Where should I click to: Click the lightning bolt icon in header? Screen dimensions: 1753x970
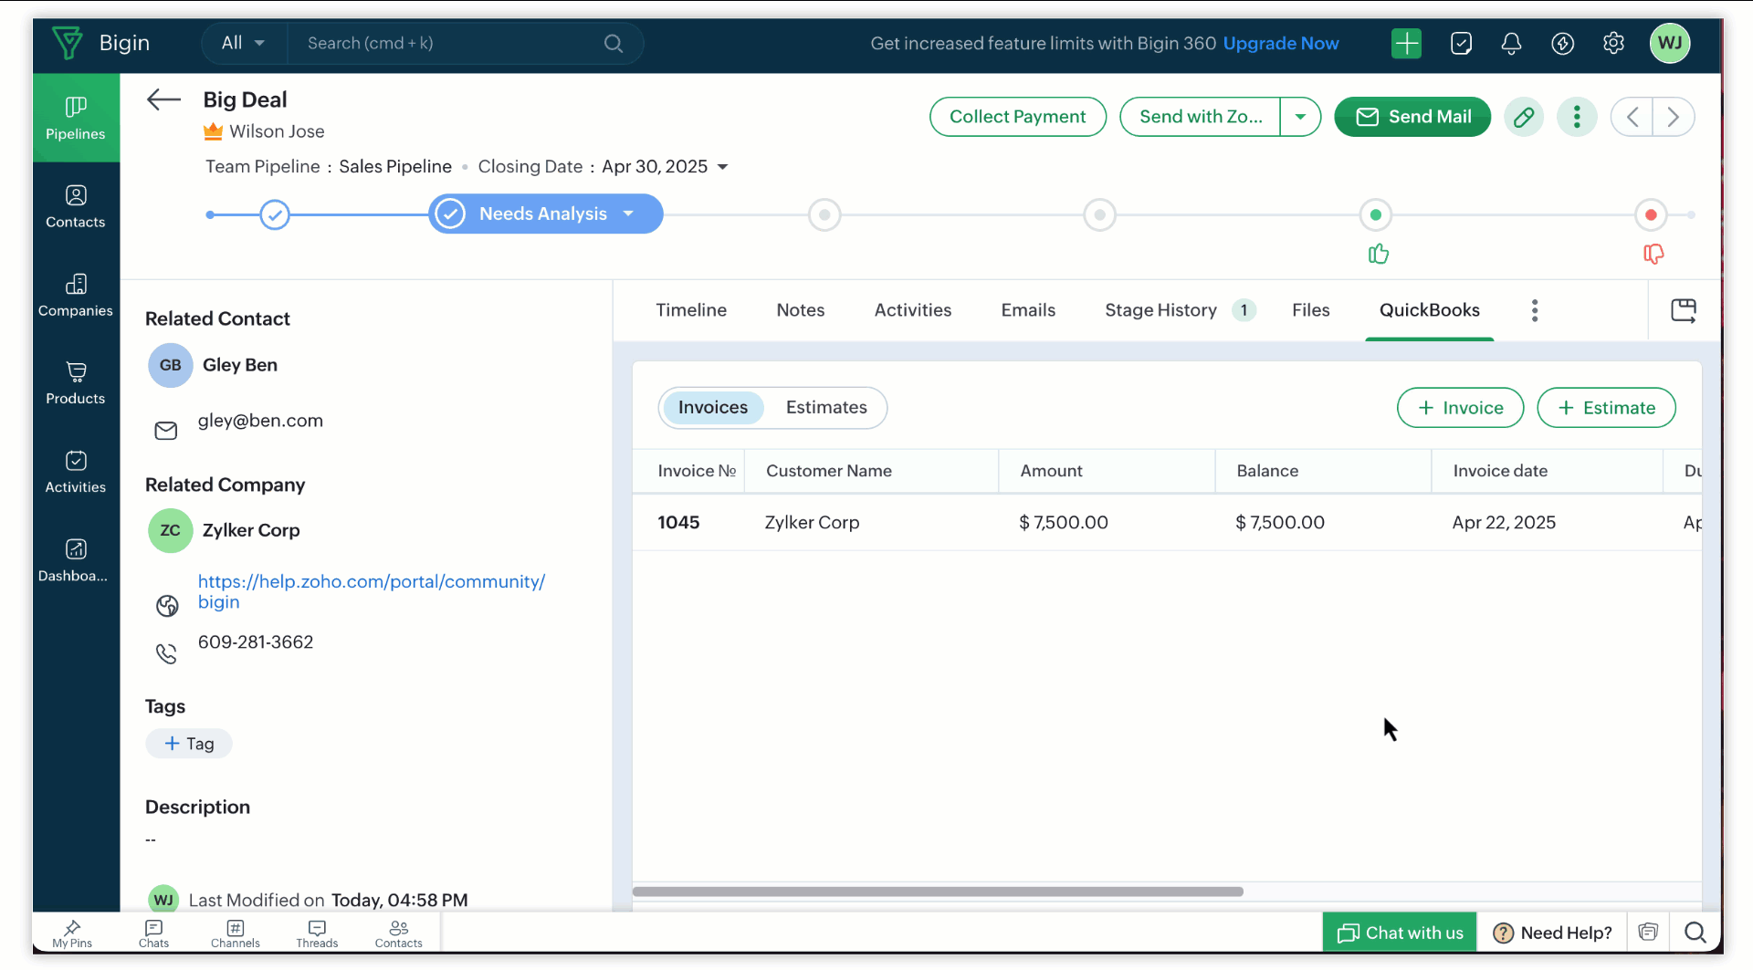pyautogui.click(x=1562, y=43)
